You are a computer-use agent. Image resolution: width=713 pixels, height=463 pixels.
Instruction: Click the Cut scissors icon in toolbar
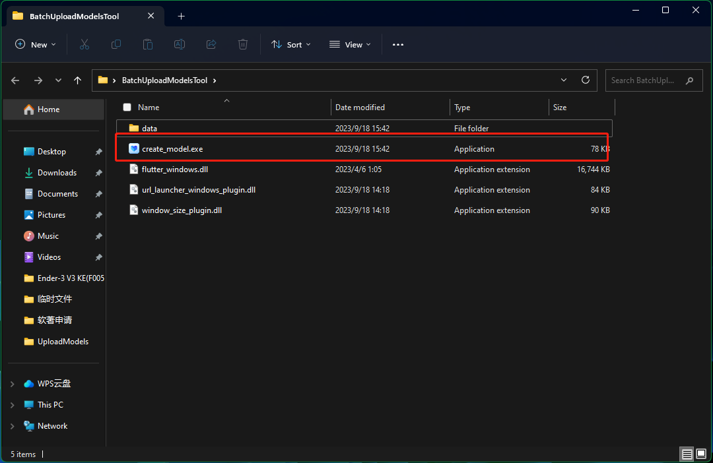[84, 44]
